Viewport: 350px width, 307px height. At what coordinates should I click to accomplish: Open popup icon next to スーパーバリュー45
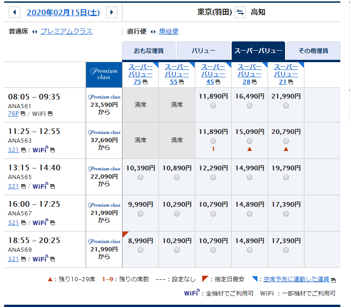coord(218,82)
